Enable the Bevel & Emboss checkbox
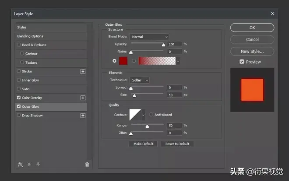Screen dimensions: 289x181 (x=19, y=44)
